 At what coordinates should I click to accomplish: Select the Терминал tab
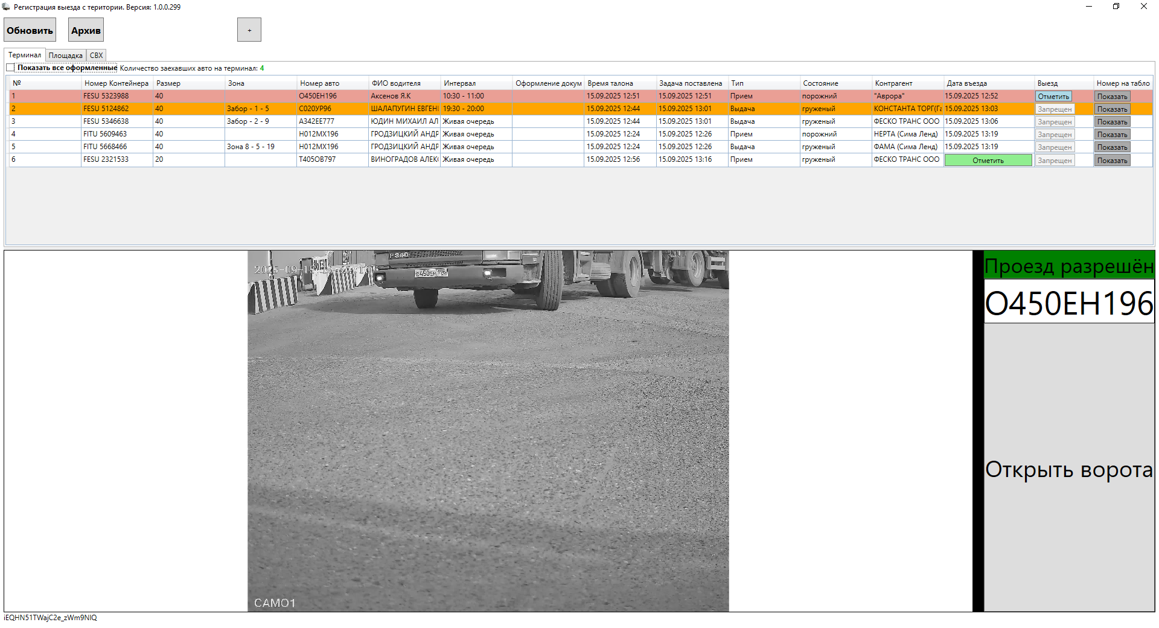(x=25, y=55)
